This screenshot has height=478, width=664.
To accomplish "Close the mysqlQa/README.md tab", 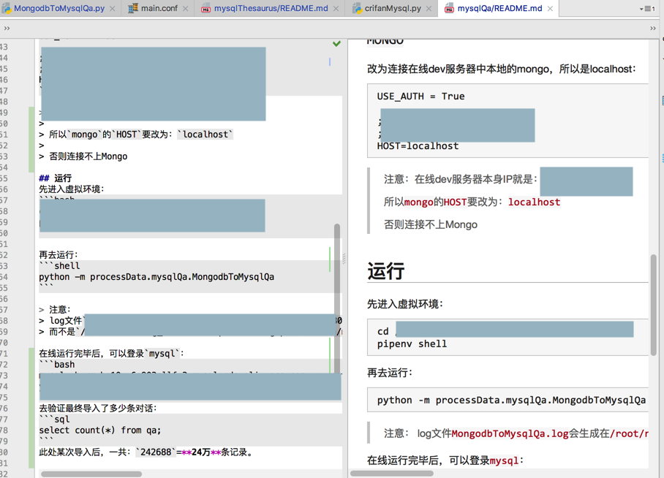I will click(x=550, y=9).
